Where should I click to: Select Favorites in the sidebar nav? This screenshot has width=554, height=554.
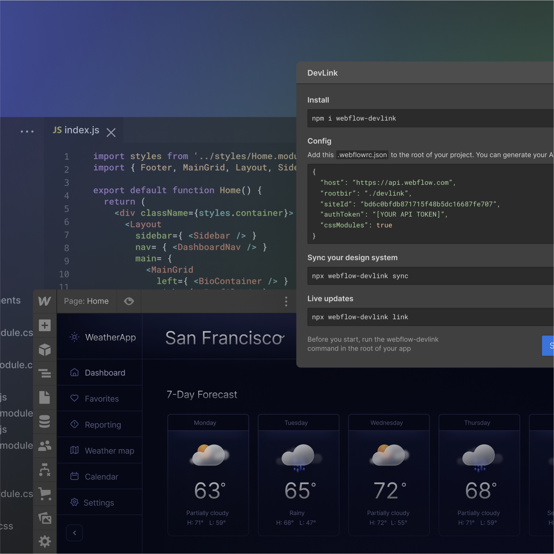point(102,398)
